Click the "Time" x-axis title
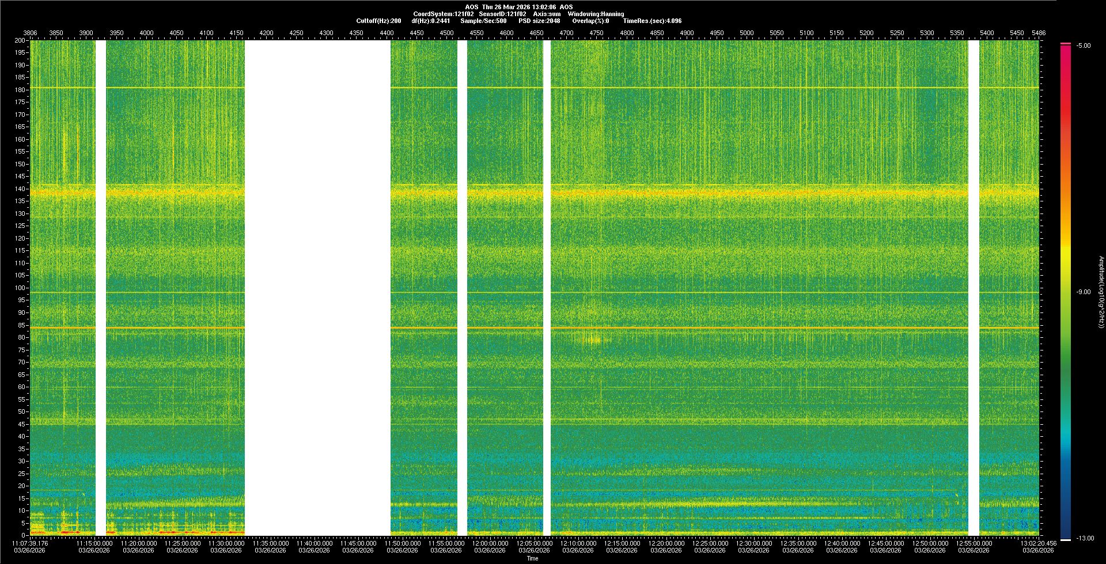Image resolution: width=1106 pixels, height=564 pixels. 532,559
